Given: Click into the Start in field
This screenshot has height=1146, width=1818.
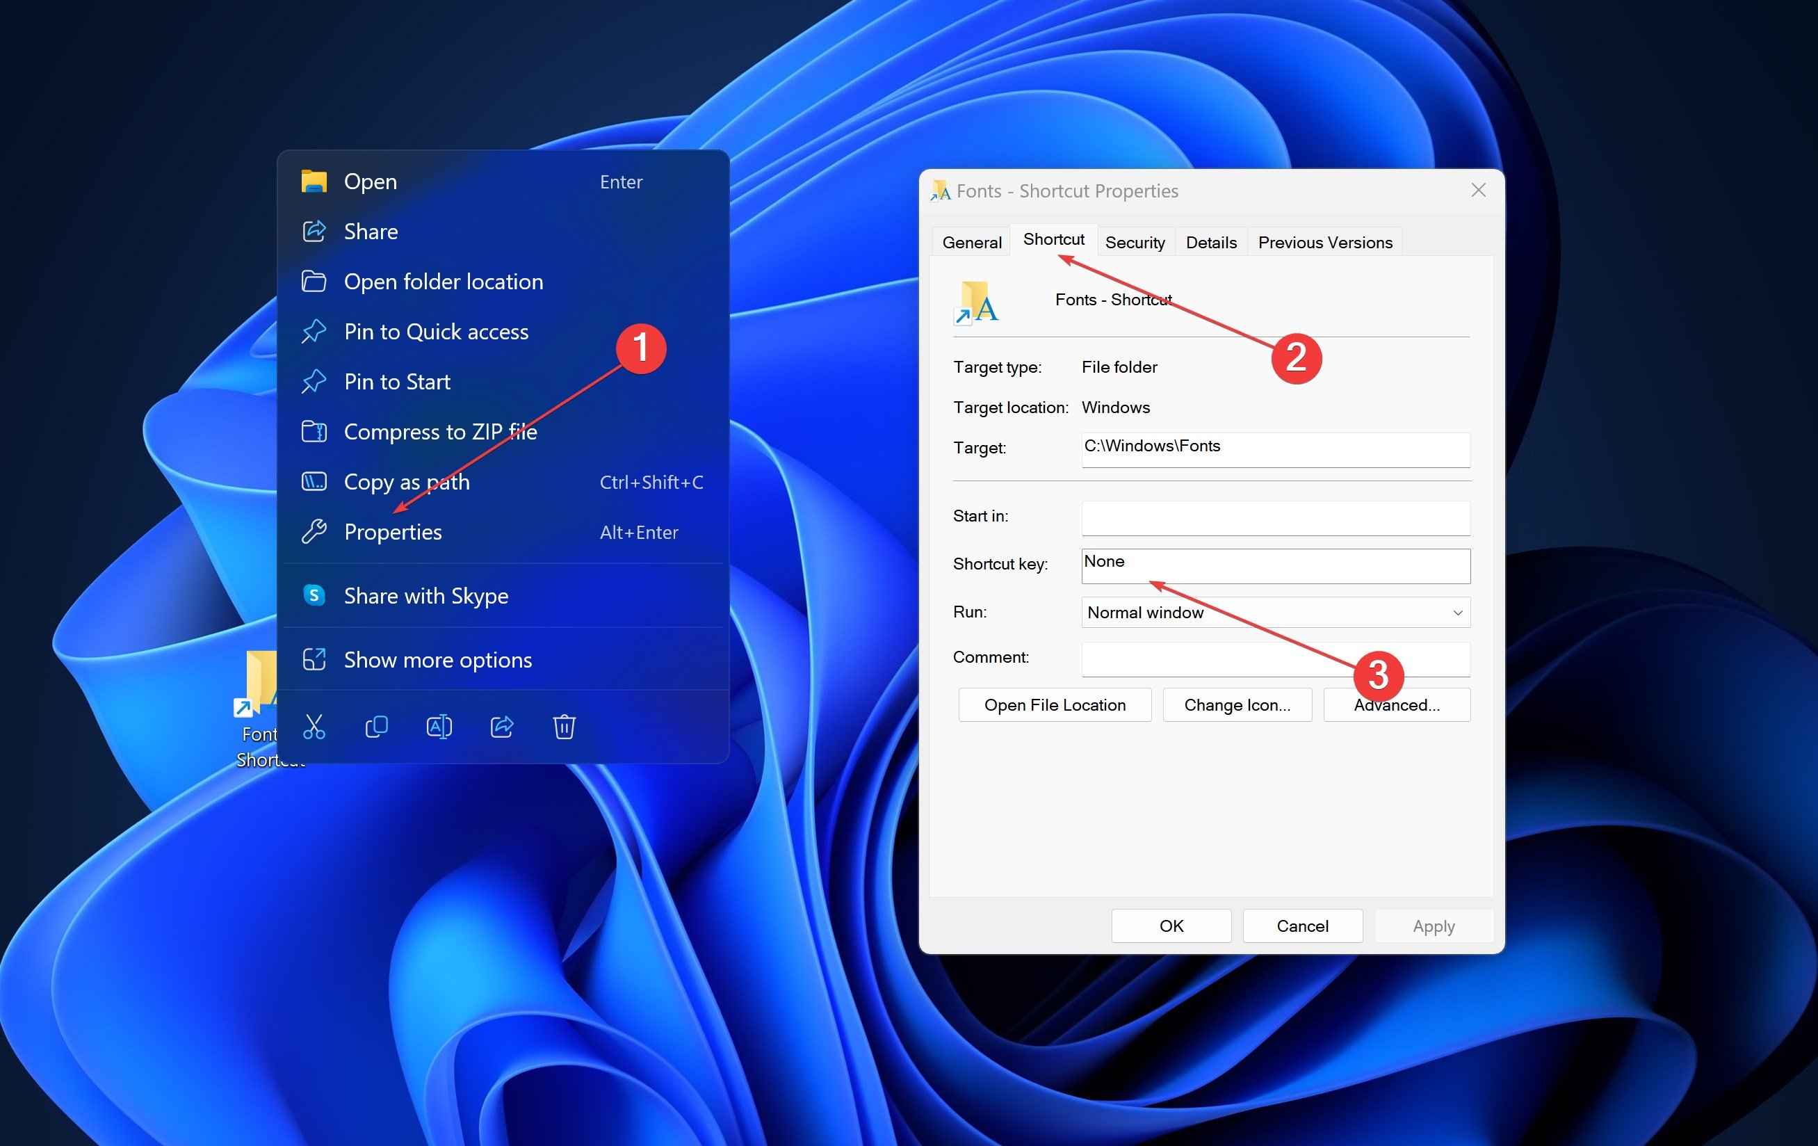Looking at the screenshot, I should click(1276, 518).
